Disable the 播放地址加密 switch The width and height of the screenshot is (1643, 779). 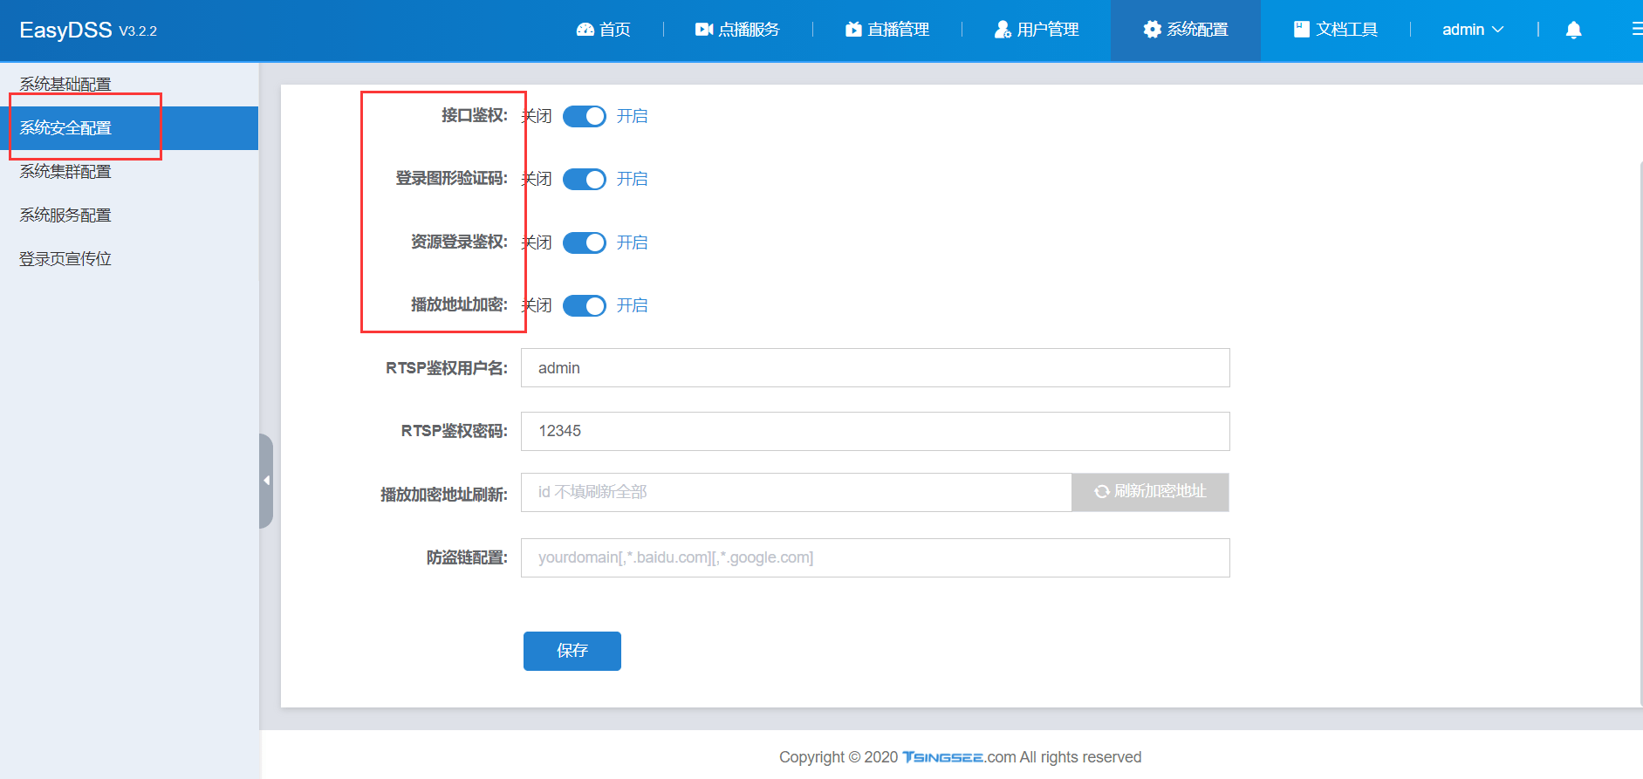(x=585, y=305)
